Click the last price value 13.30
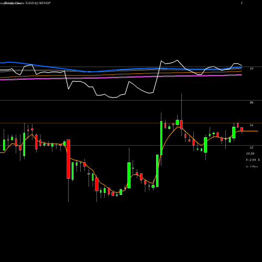 coord(250,154)
